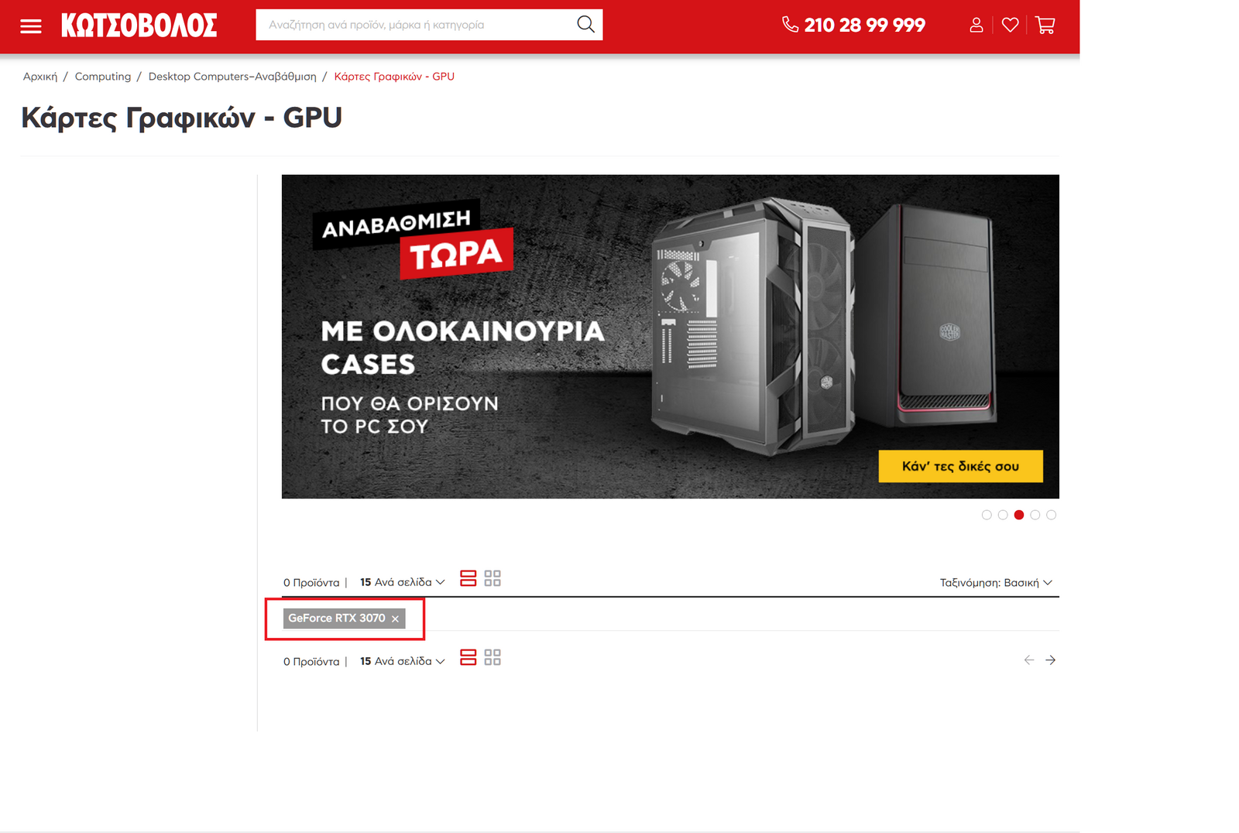Select the fourth banner carousel dot
Screen dimensions: 1239x833
(x=1035, y=515)
